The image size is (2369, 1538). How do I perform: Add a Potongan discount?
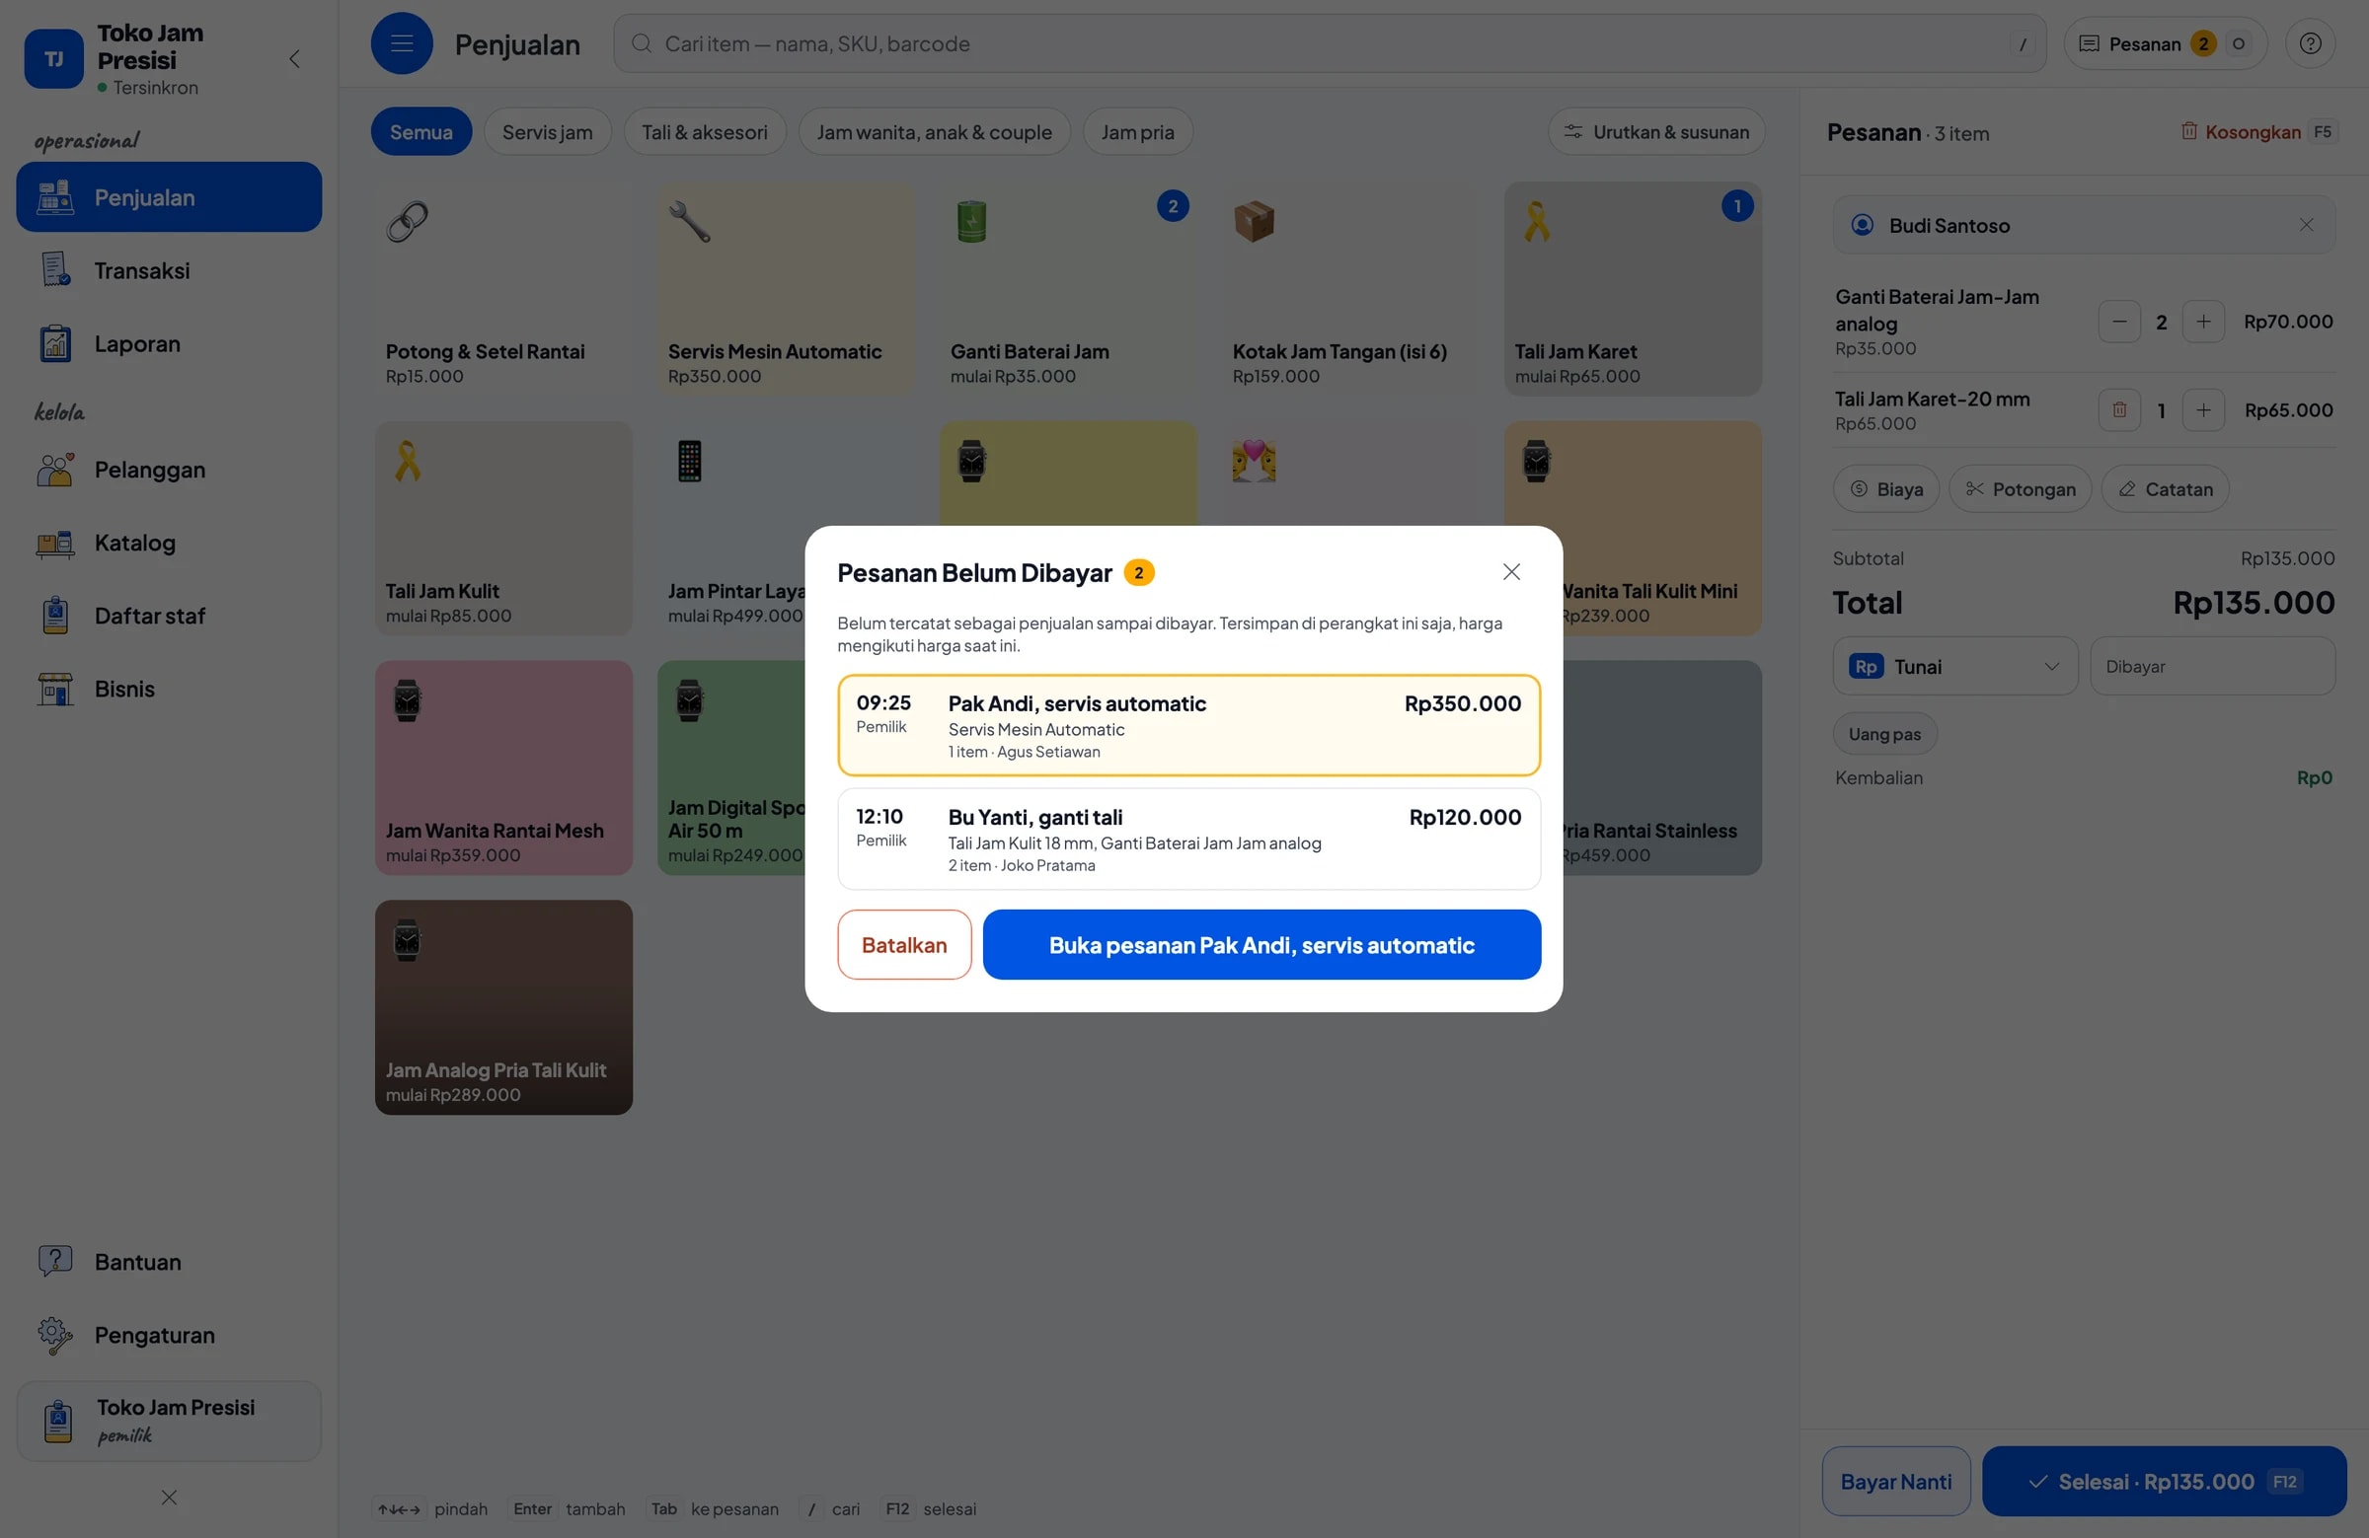click(x=2020, y=488)
